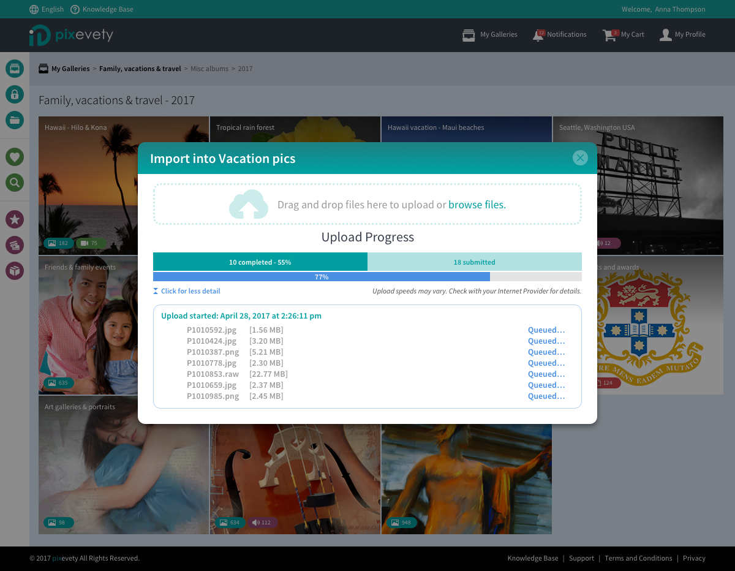Click the hourglass icon beside less detail

click(156, 291)
